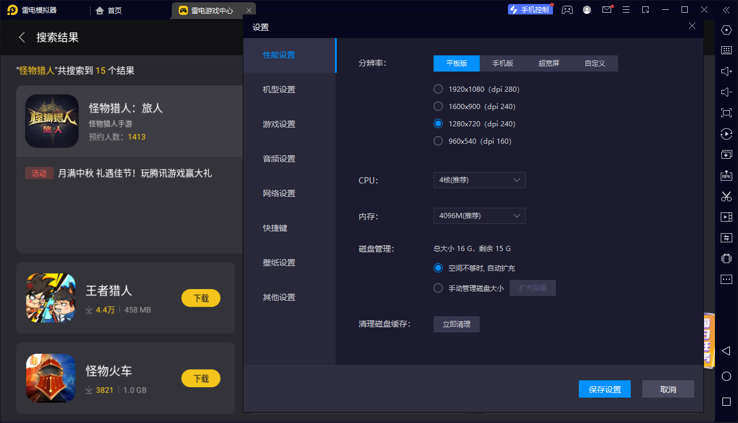The image size is (738, 423).
Task: Open the hamburger menu in title bar
Action: pos(626,10)
